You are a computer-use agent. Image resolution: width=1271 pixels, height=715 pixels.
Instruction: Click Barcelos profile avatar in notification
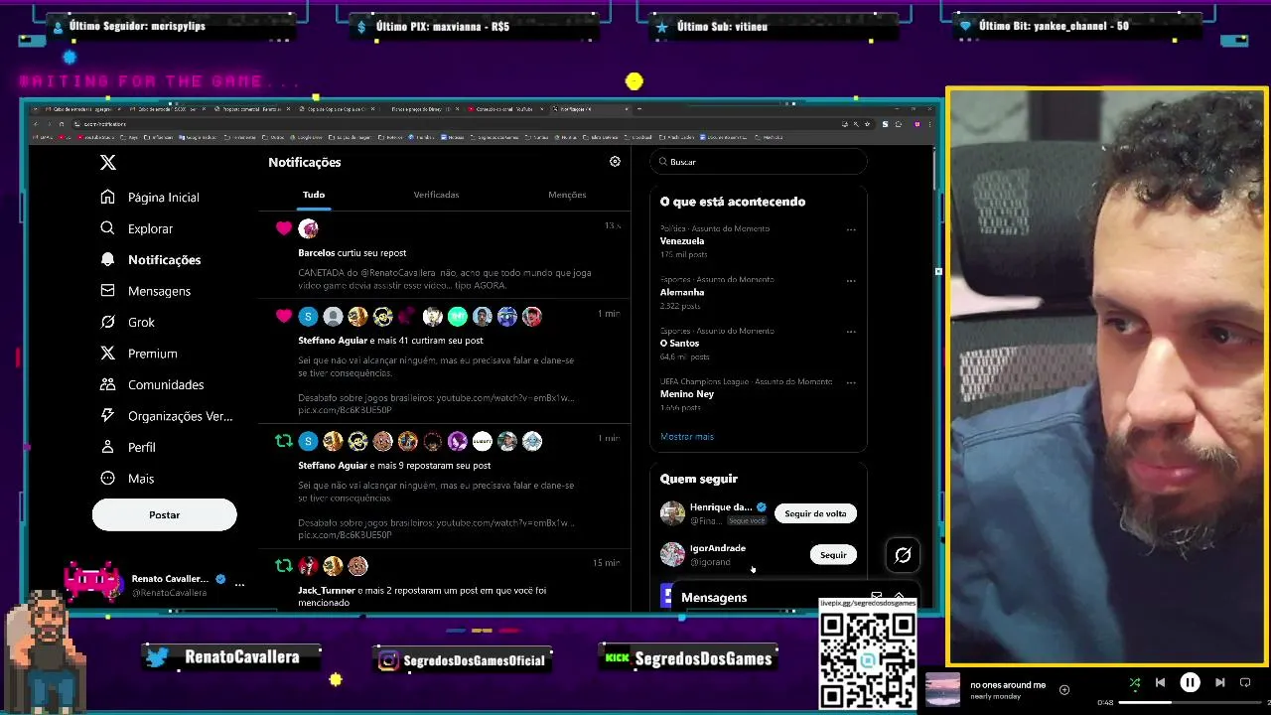tap(308, 228)
